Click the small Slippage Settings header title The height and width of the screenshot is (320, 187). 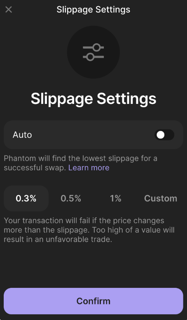[x=93, y=9]
